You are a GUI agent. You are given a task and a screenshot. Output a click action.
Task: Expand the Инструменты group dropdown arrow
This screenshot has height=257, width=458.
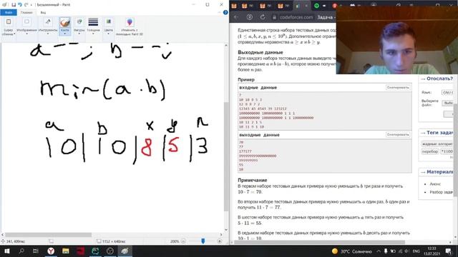pos(48,34)
